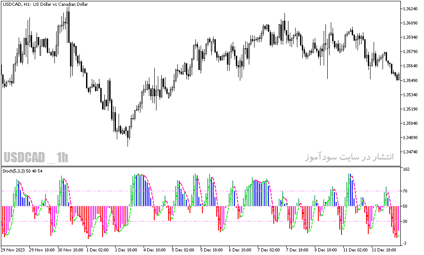This screenshot has width=424, height=255.
Task: Click the 4 Dec 10:00 time axis label
Action: [x=155, y=250]
